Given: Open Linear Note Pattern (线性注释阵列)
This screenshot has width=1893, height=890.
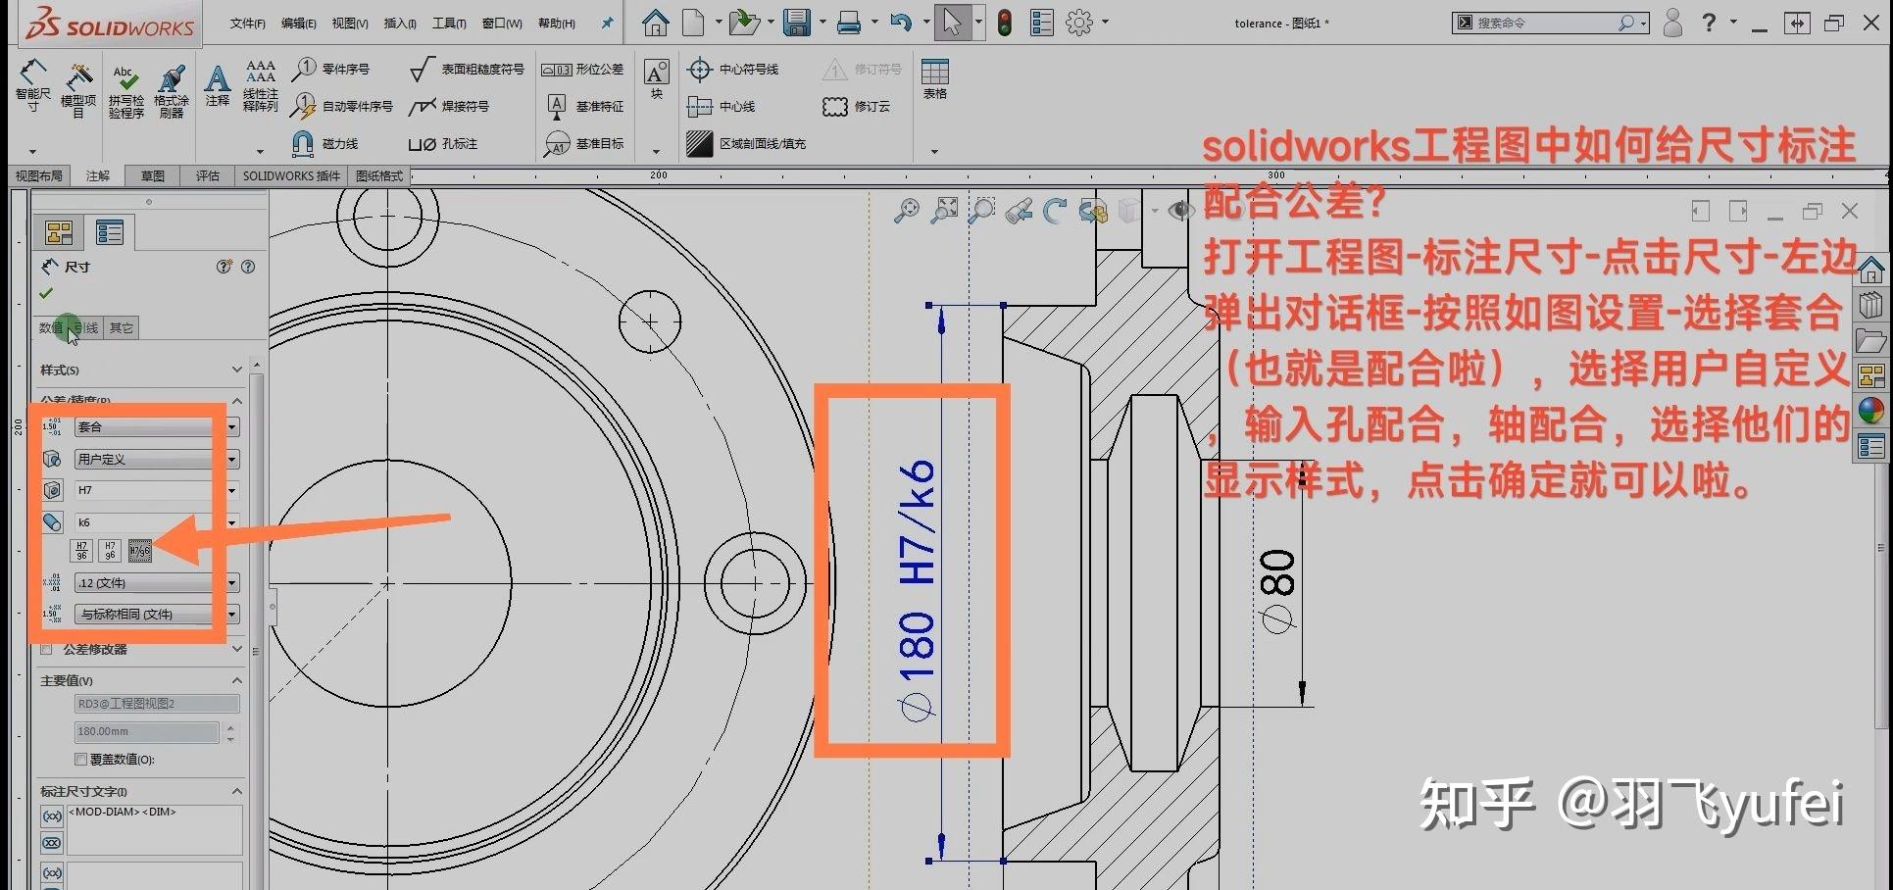Looking at the screenshot, I should coord(261,85).
